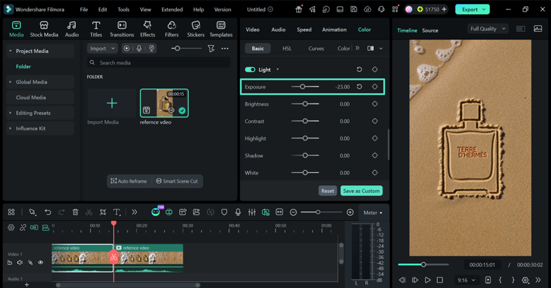Open the Titles panel
The width and height of the screenshot is (551, 288).
[x=96, y=29]
